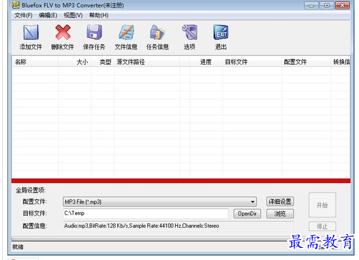Image resolution: width=359 pixels, height=260 pixels.
Task: Click the 浏览 browse button
Action: (280, 214)
